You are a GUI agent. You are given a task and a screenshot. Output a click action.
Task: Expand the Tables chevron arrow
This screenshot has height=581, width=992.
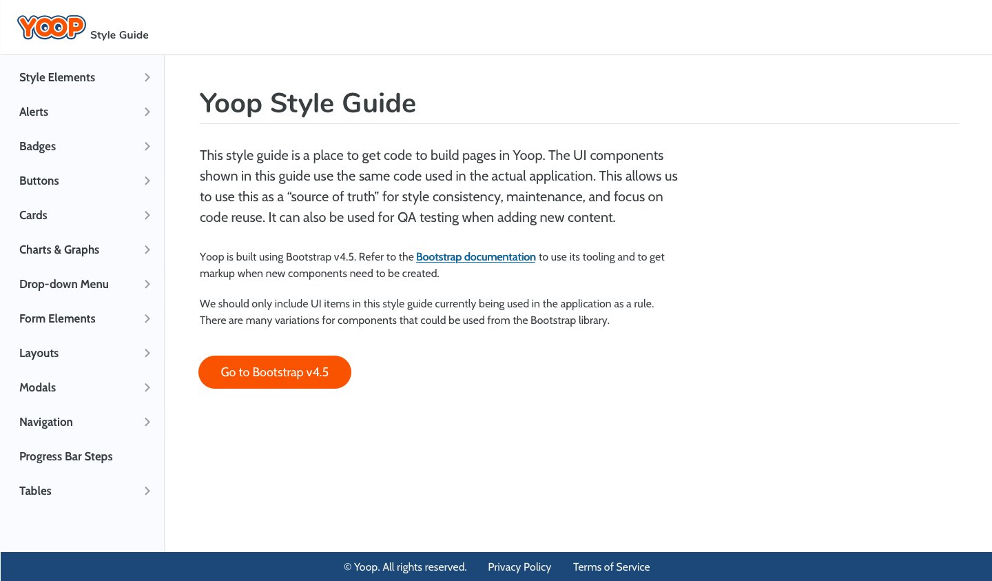coord(147,491)
